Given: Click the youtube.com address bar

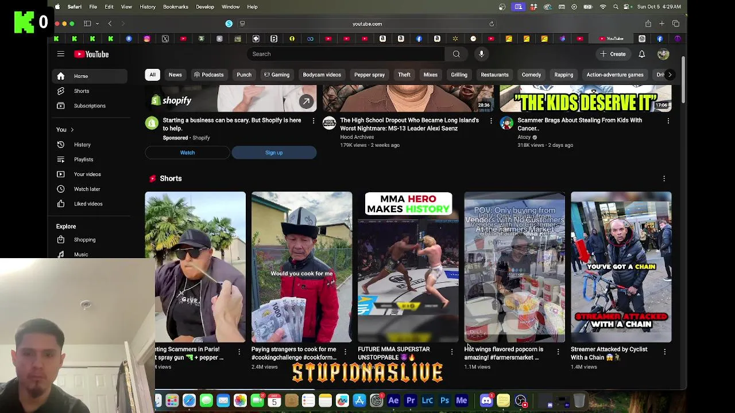Looking at the screenshot, I should (367, 24).
